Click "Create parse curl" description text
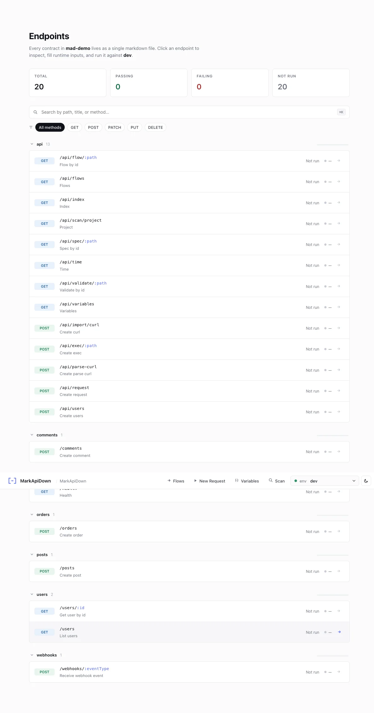This screenshot has width=374, height=713. (75, 374)
